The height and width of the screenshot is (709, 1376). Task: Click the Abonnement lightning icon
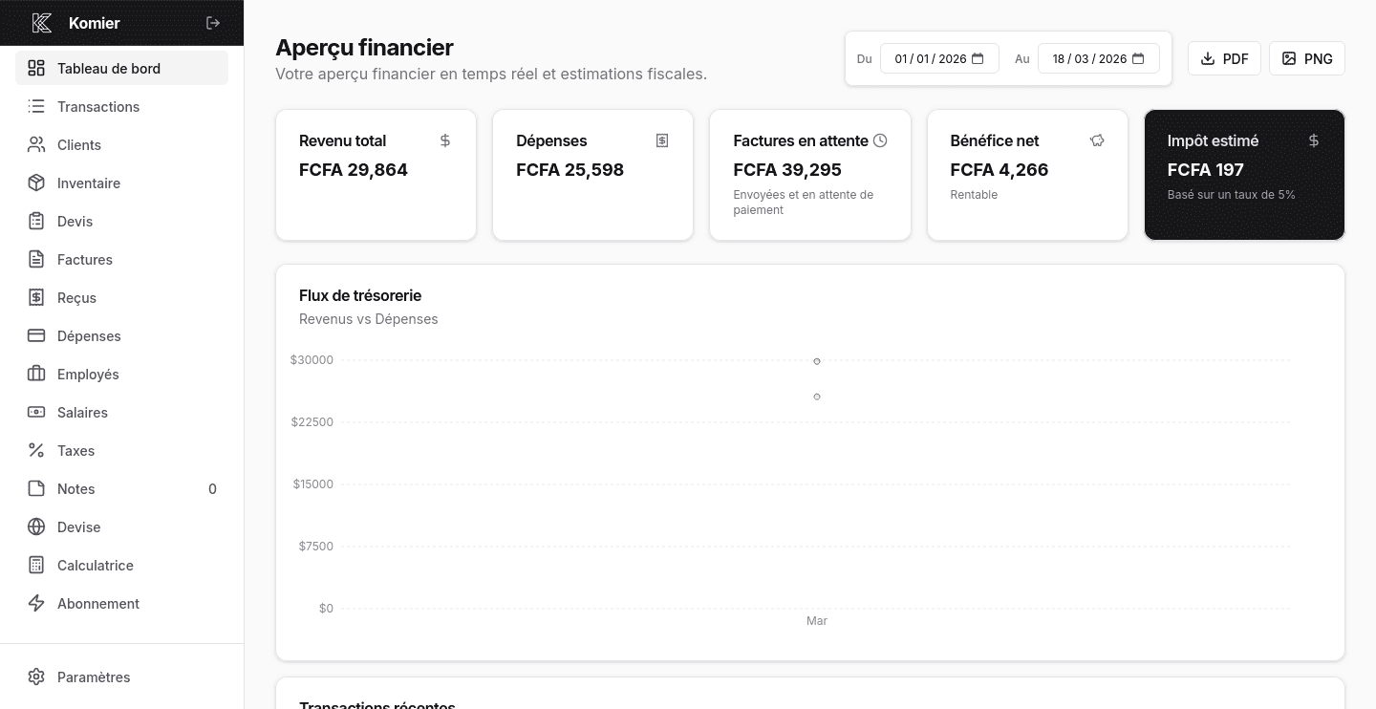coord(36,603)
